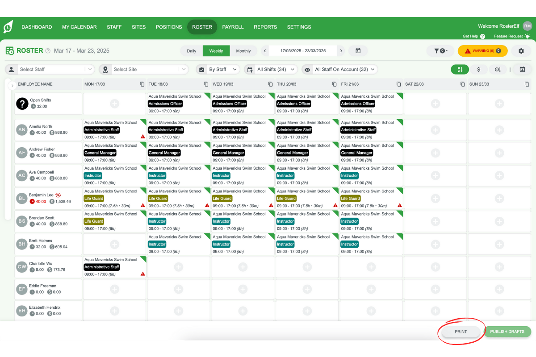Image resolution: width=536 pixels, height=357 pixels.
Task: Switch to the PAYROLL tab
Action: [x=233, y=27]
